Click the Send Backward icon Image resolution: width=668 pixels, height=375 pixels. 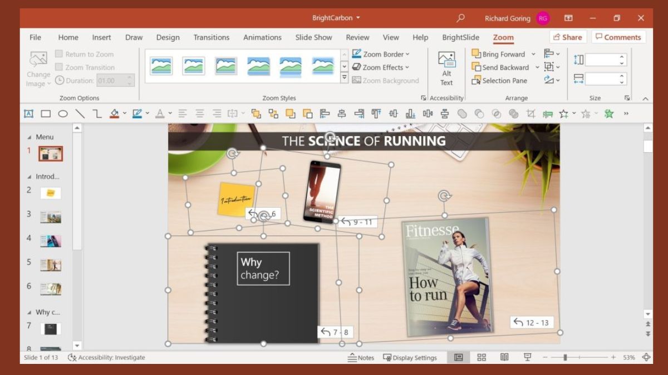475,67
